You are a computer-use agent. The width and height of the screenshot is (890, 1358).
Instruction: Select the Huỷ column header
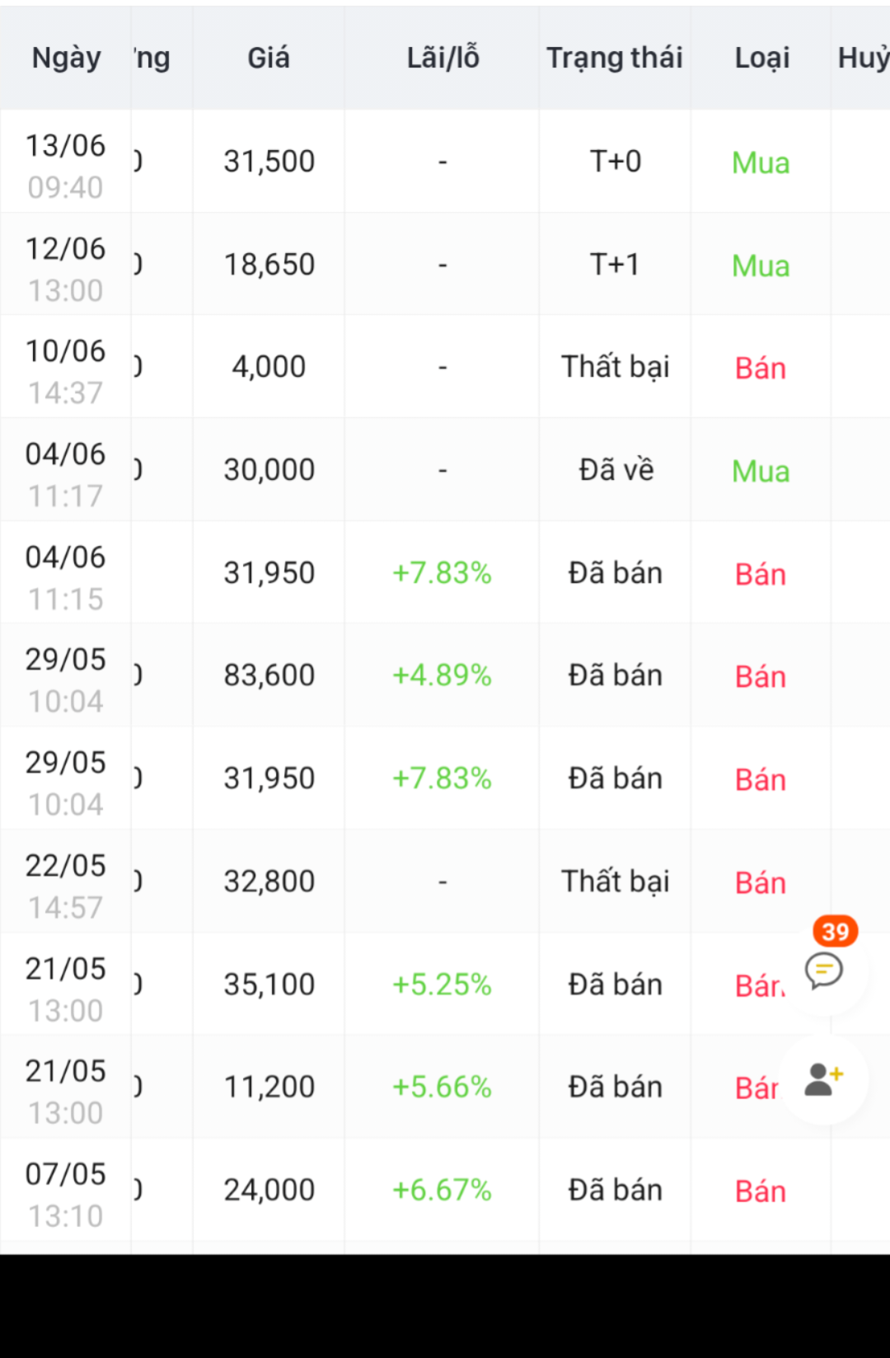pos(862,58)
